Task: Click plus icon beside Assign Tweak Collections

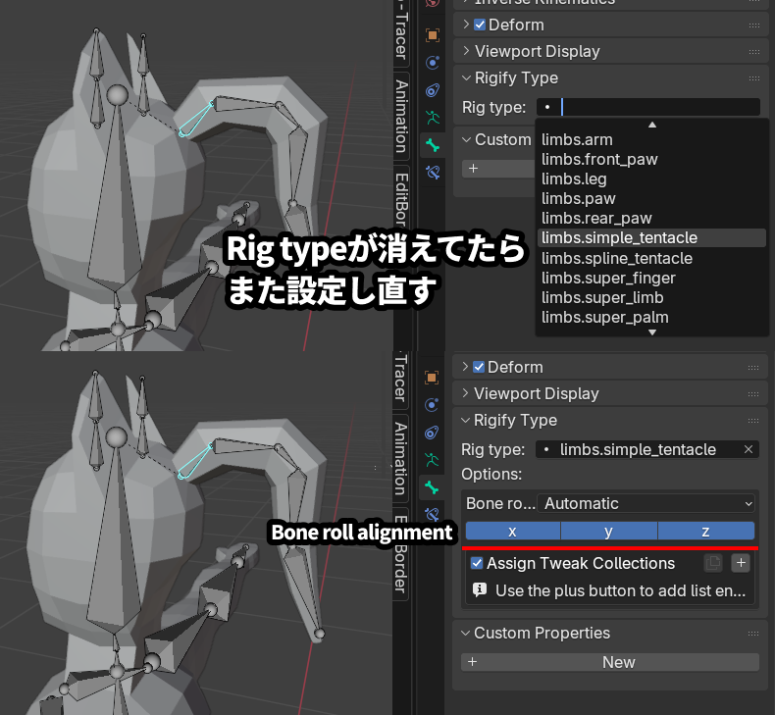Action: (x=741, y=563)
